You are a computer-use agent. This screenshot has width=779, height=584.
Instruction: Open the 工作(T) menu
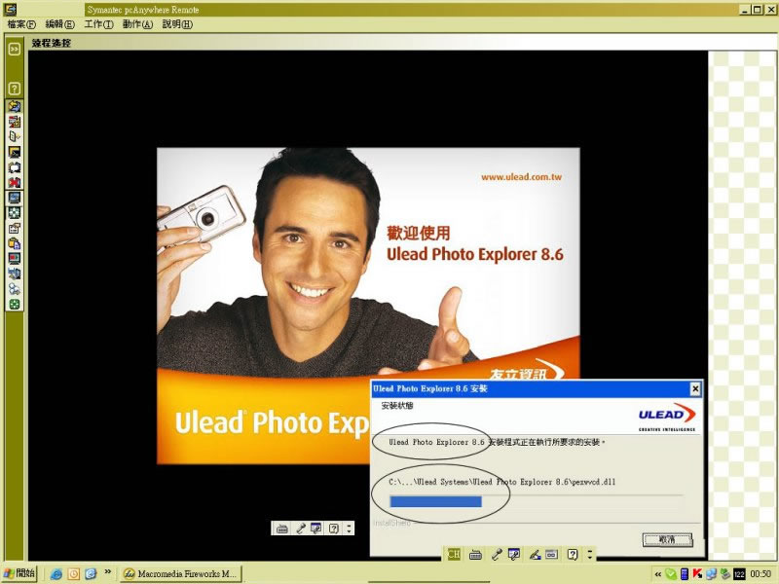(x=99, y=23)
